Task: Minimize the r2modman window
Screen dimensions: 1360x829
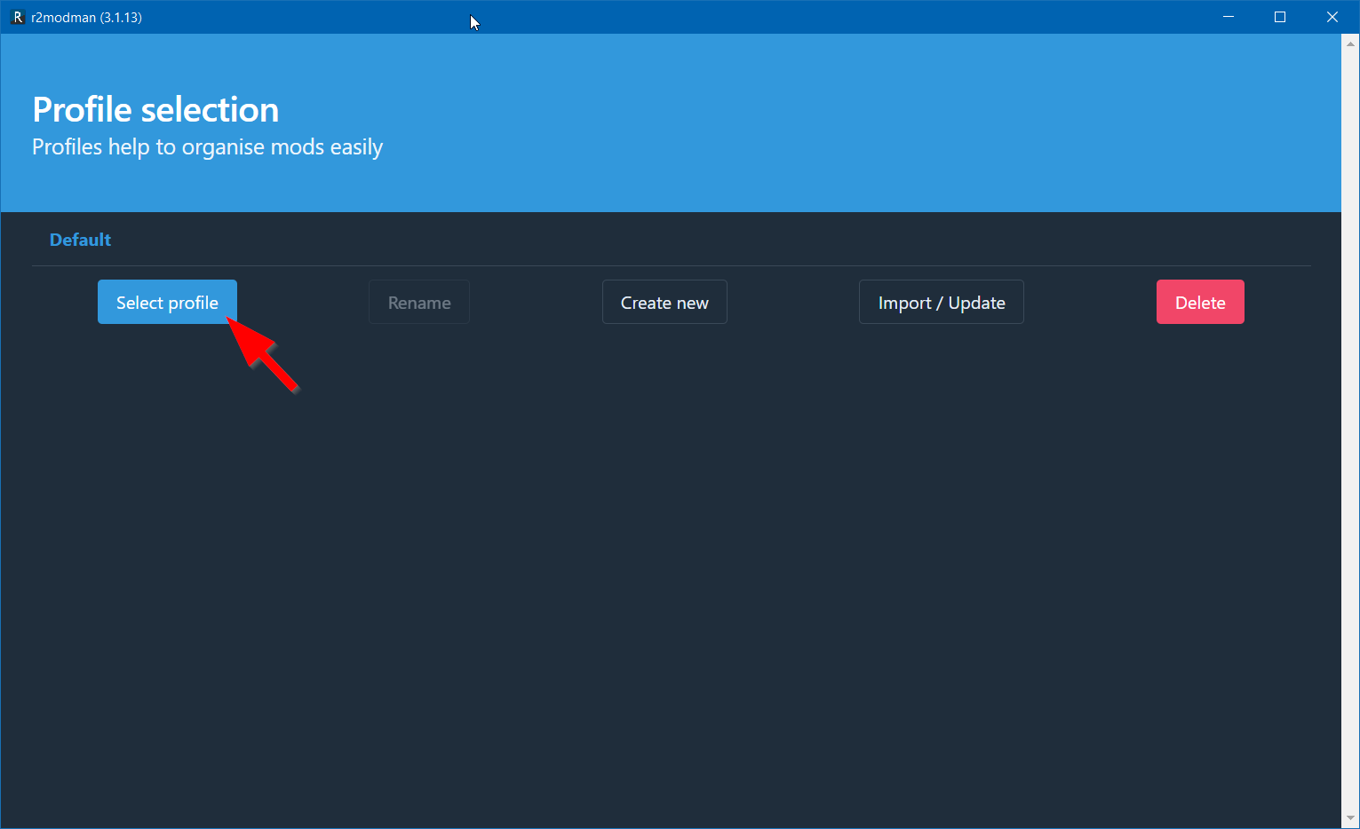Action: (1229, 17)
